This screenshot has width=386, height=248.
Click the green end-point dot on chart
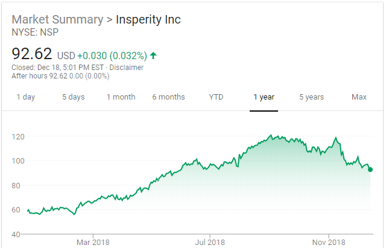370,170
